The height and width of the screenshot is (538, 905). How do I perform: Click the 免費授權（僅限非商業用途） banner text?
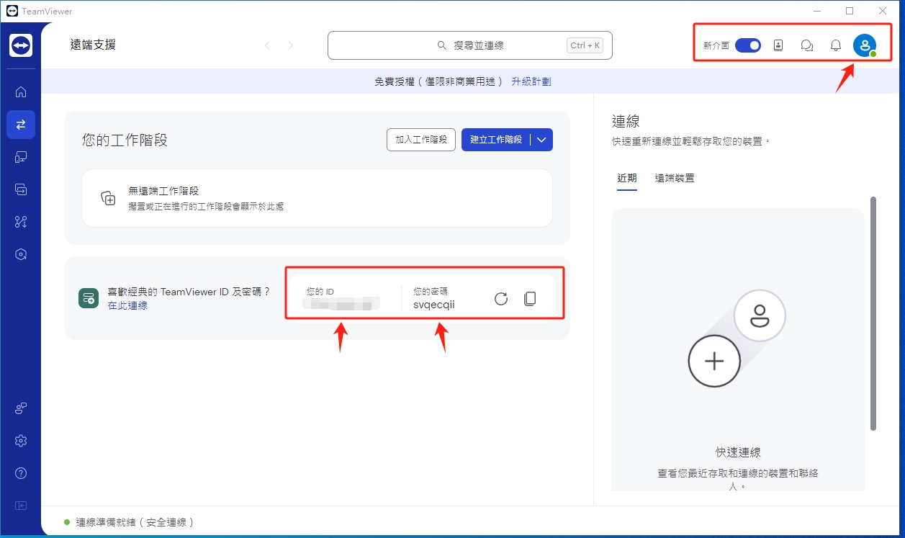click(439, 81)
